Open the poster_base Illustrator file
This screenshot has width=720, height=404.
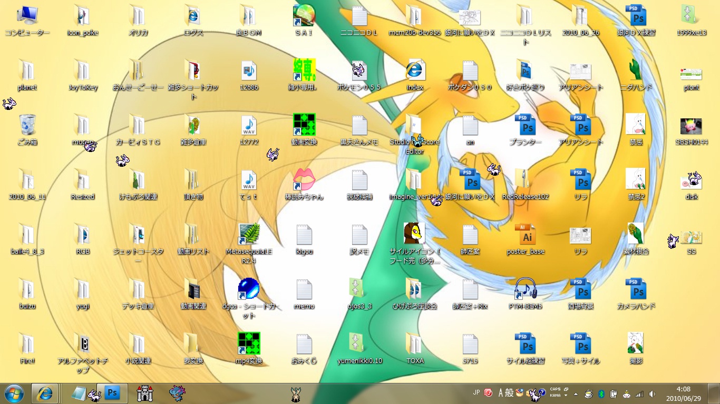[526, 240]
